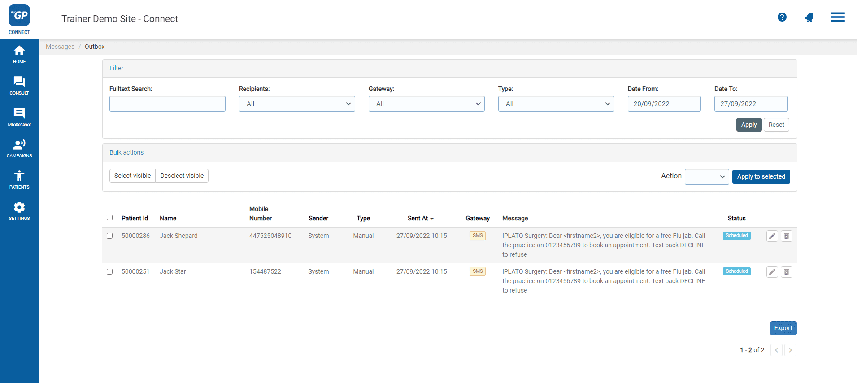Tick the checkbox for Jack Star row
Viewport: 857px width, 383px height.
pyautogui.click(x=110, y=272)
